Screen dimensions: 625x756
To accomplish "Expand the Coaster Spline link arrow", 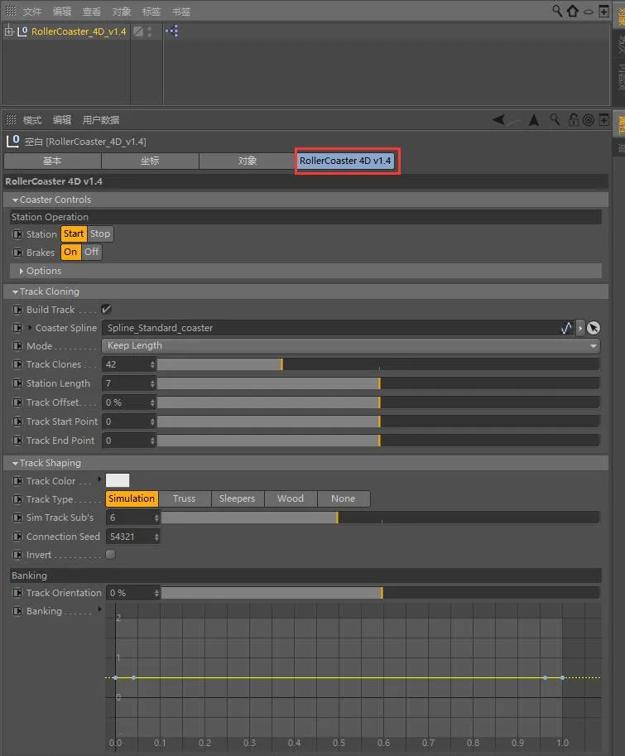I will click(30, 328).
